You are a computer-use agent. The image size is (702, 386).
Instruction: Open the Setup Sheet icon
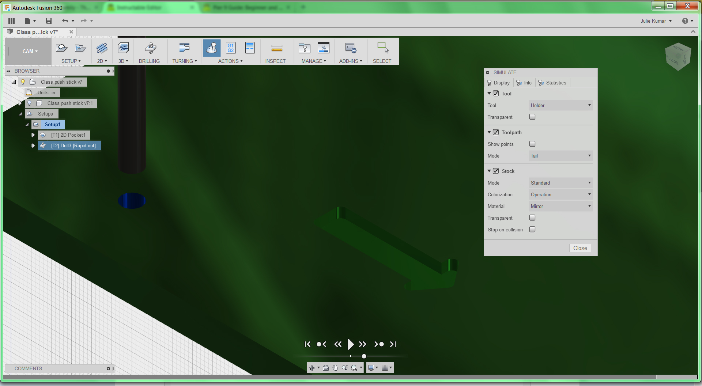click(250, 48)
